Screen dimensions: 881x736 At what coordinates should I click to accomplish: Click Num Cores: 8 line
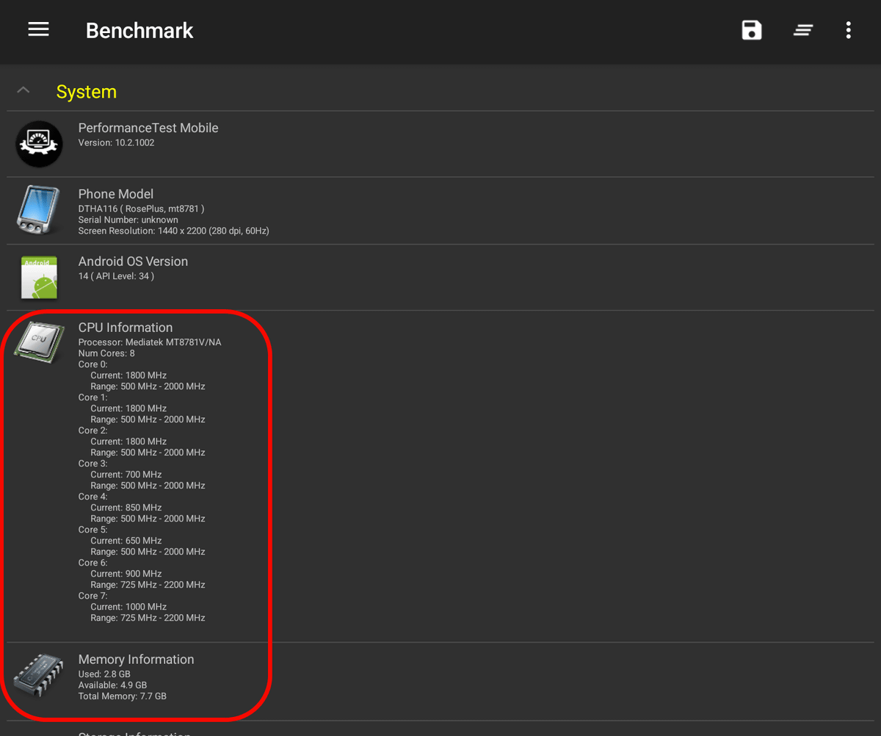point(106,353)
